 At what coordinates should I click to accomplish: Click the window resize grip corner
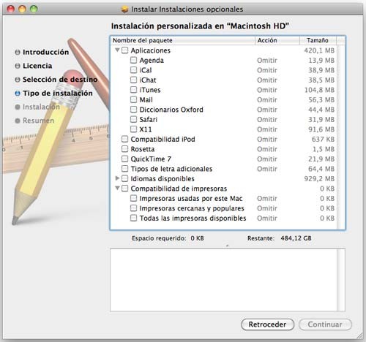click(359, 336)
